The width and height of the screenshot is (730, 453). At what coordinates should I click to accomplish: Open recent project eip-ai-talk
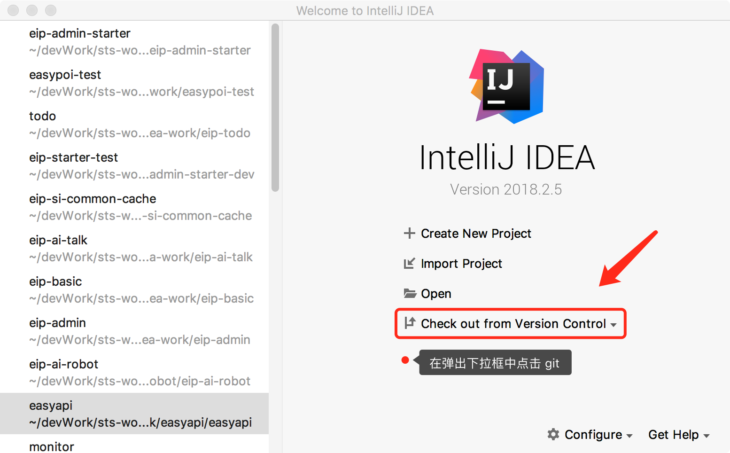pos(134,248)
